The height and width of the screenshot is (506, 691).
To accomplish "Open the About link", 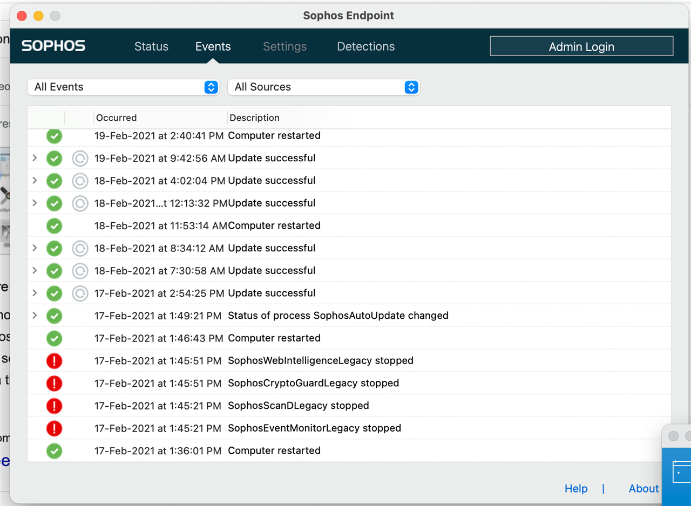I will 643,488.
